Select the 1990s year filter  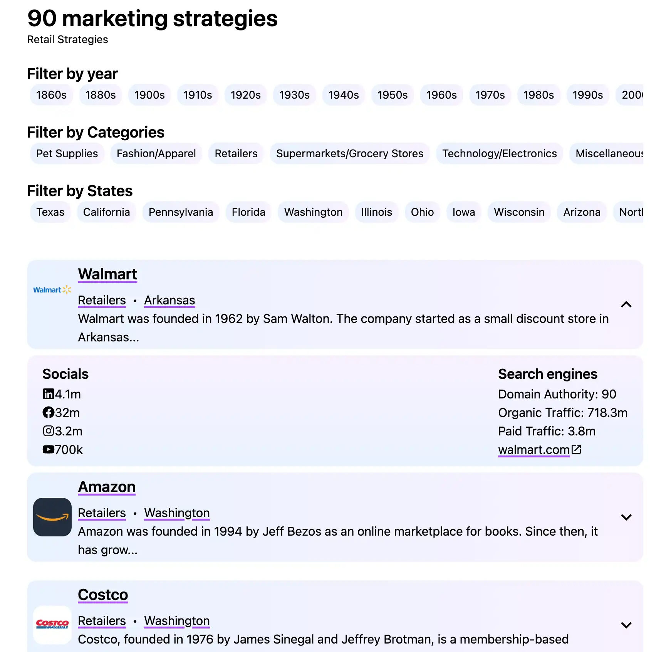(x=587, y=95)
